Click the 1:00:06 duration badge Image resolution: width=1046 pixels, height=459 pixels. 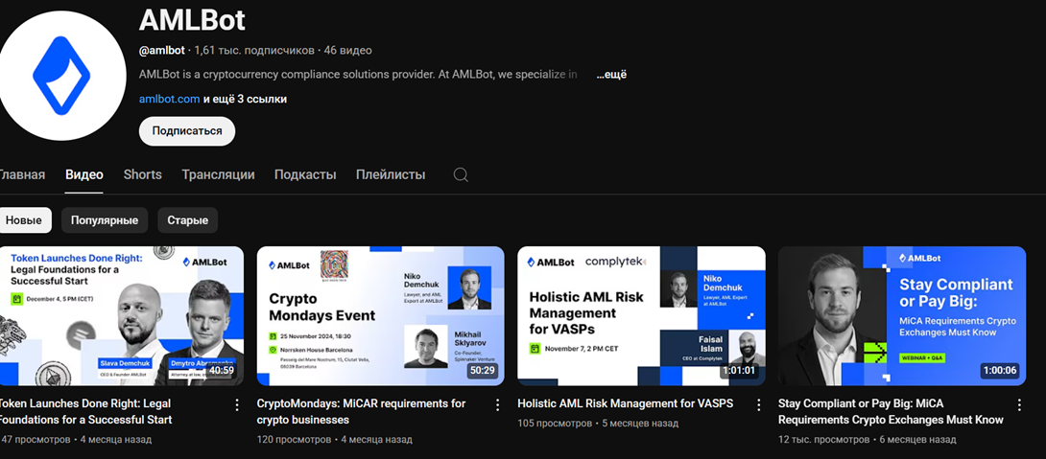coord(999,370)
